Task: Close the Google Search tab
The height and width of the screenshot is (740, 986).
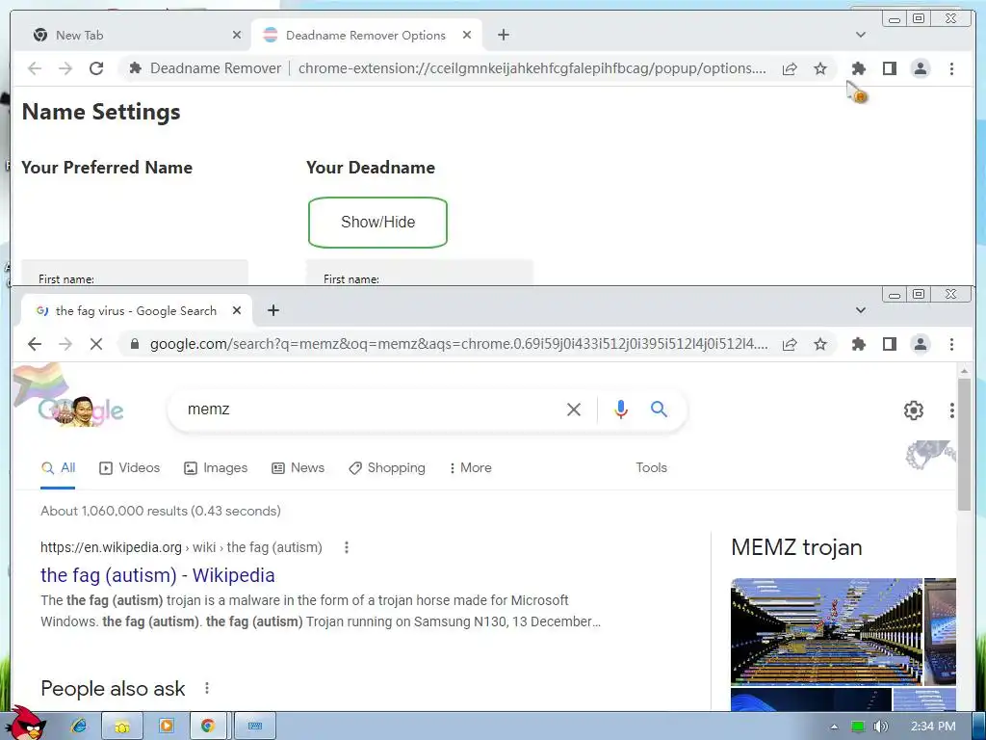Action: [x=237, y=311]
